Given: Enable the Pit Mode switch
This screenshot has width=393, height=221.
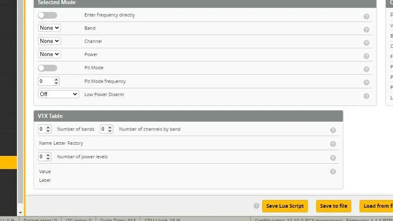Looking at the screenshot, I should (47, 68).
